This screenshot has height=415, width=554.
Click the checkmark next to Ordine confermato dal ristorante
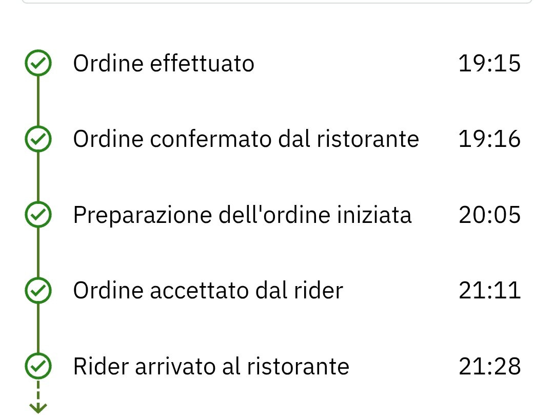click(38, 139)
